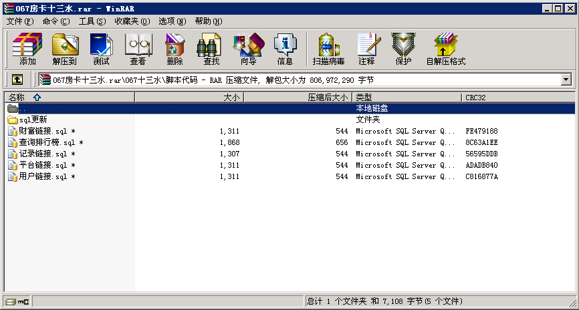Viewport: 579px width, 310px height.
Task: Click the up one level folder button
Action: tap(17, 80)
